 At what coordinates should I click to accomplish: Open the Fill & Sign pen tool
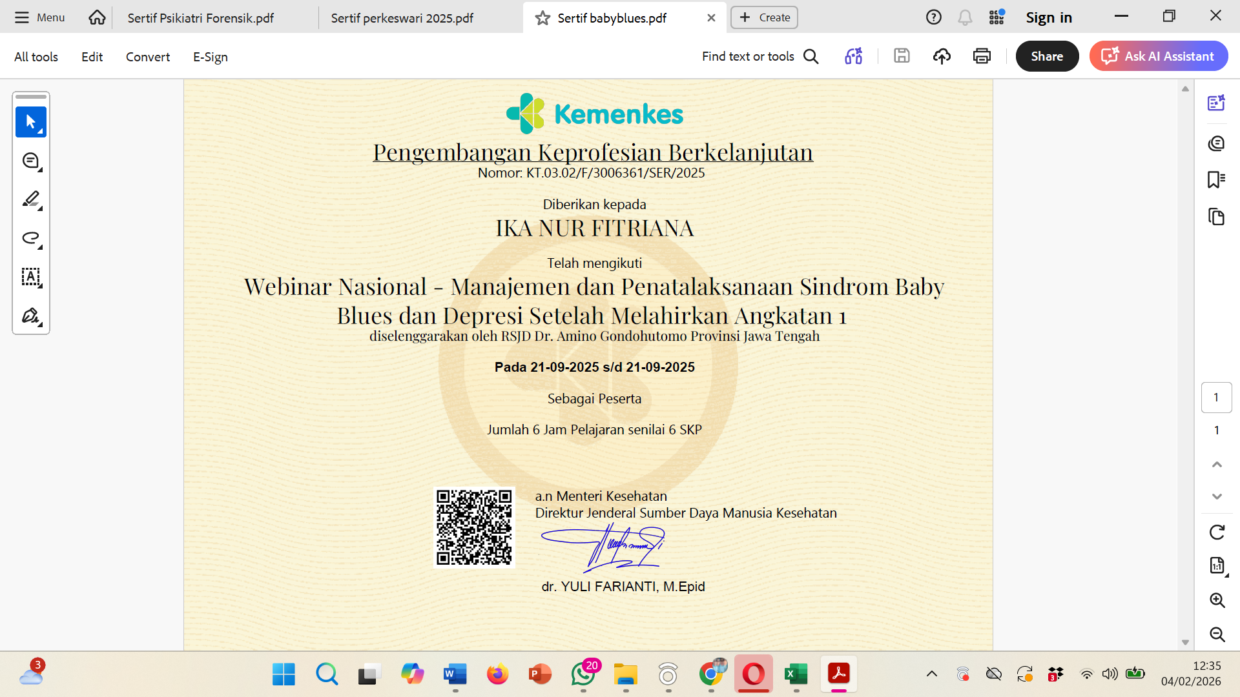tap(30, 316)
